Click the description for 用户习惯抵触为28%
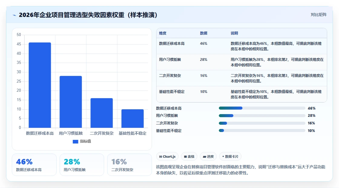 tap(277, 62)
